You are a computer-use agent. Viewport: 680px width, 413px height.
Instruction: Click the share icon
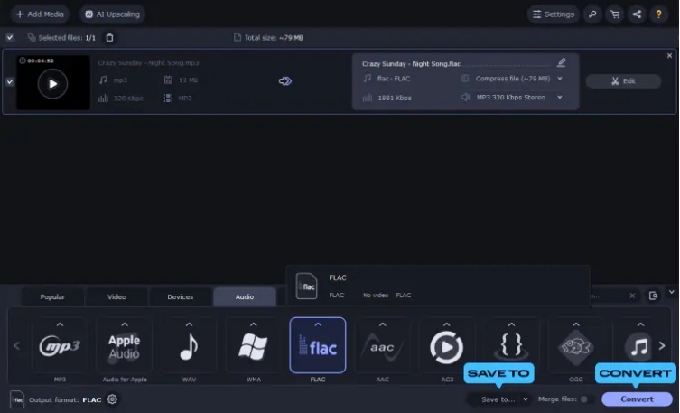(x=637, y=14)
